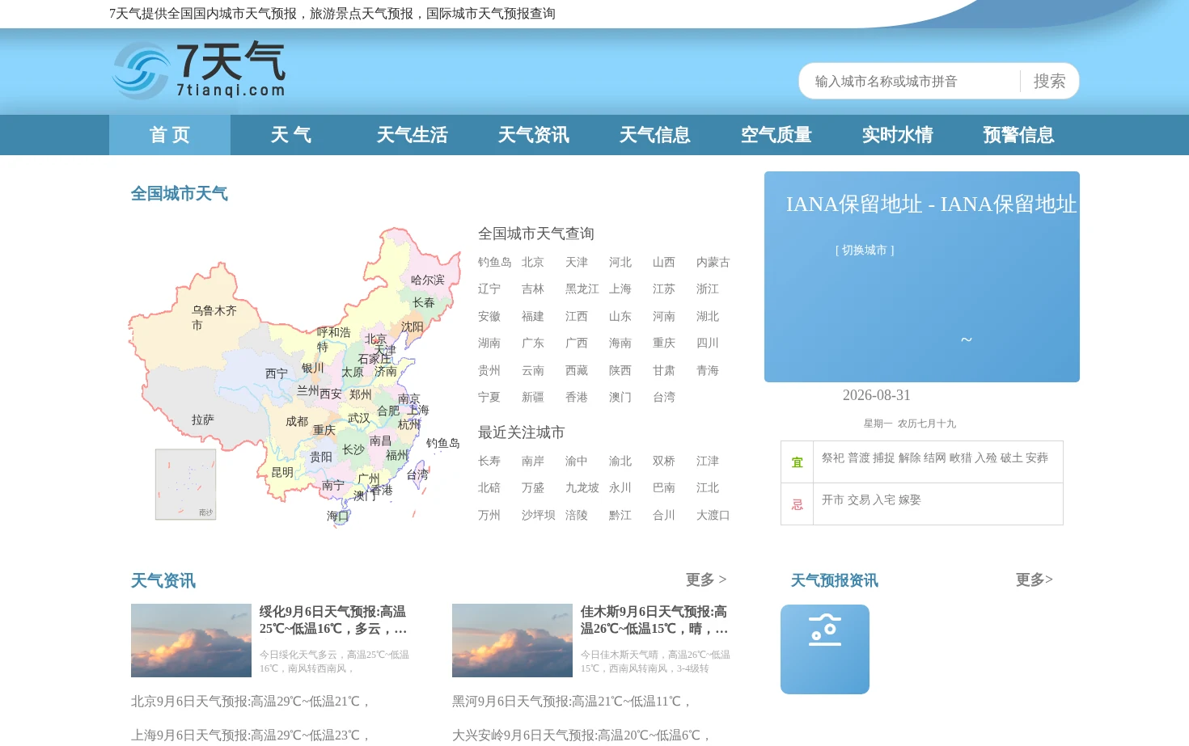Select 拉萨 on the China map
This screenshot has width=1189, height=746.
click(203, 419)
